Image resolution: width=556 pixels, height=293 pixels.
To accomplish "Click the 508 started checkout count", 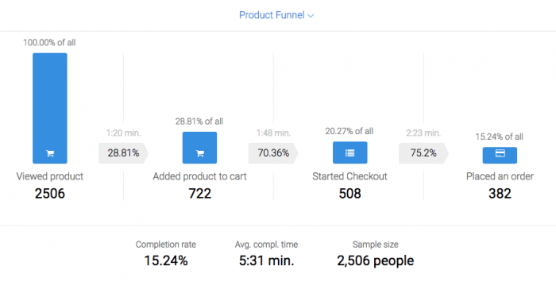I will pos(349,194).
